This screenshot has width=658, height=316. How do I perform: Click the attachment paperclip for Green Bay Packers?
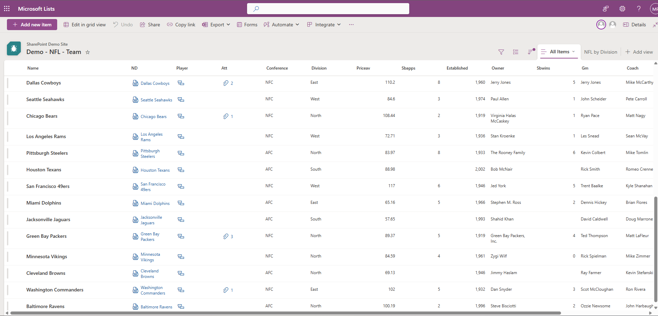click(226, 236)
